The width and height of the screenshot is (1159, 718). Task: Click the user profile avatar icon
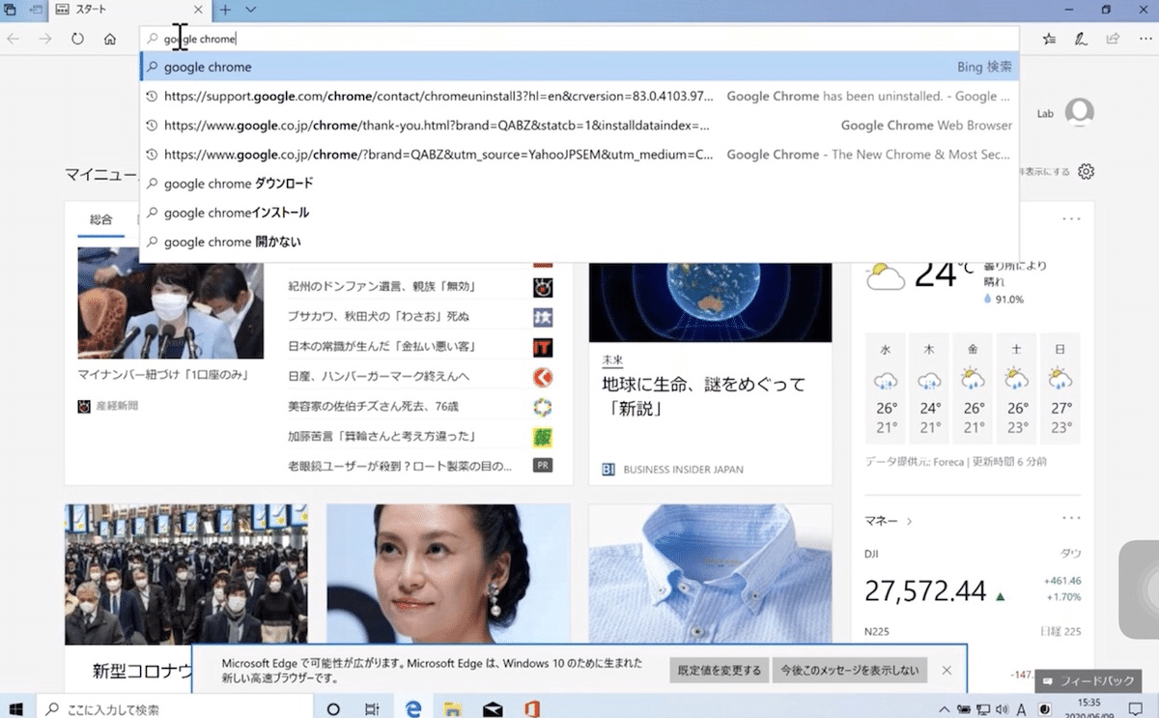click(1079, 112)
